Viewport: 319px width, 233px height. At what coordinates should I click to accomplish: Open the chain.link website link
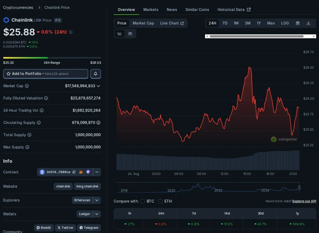(63, 186)
